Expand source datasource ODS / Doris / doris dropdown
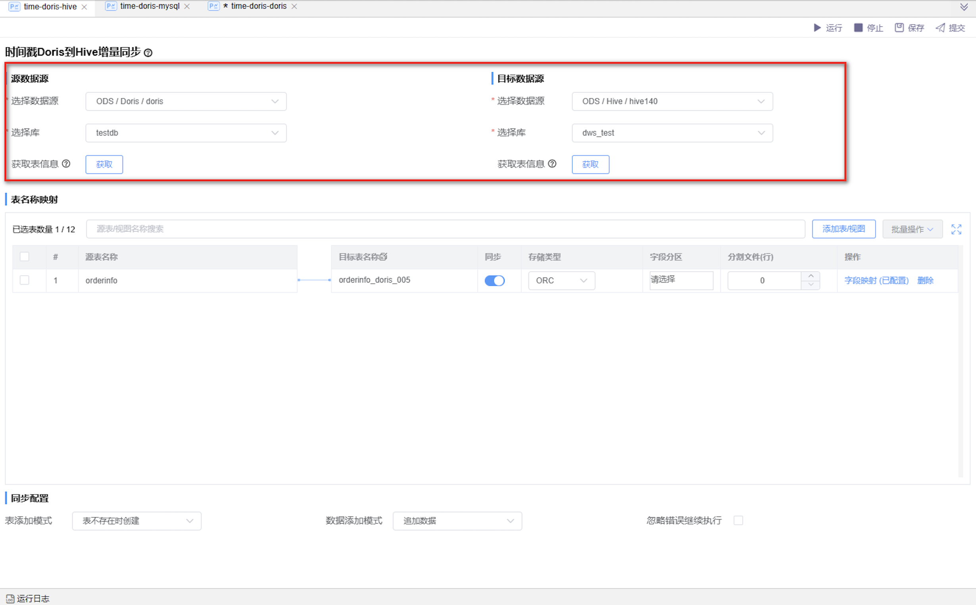Screen dimensions: 976x605 (x=186, y=101)
